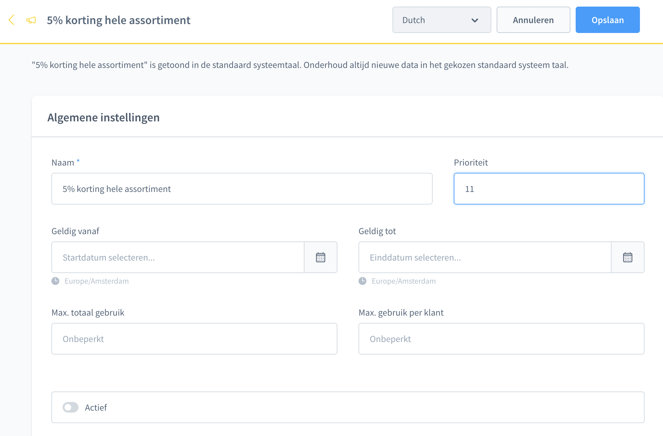Click the Algemene instellingen heading

coord(103,117)
